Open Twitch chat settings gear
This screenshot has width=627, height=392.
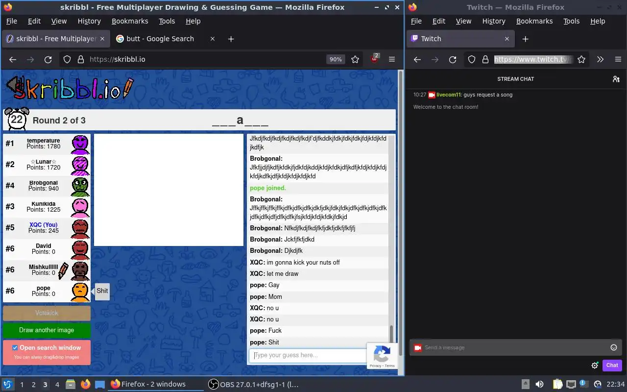(x=595, y=365)
